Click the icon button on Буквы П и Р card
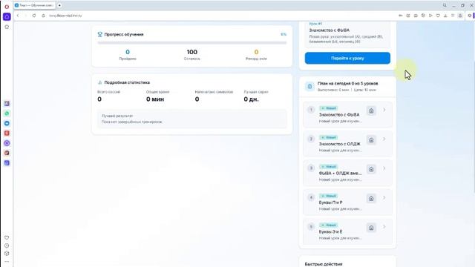Image resolution: width=475 pixels, height=267 pixels. pos(371,199)
